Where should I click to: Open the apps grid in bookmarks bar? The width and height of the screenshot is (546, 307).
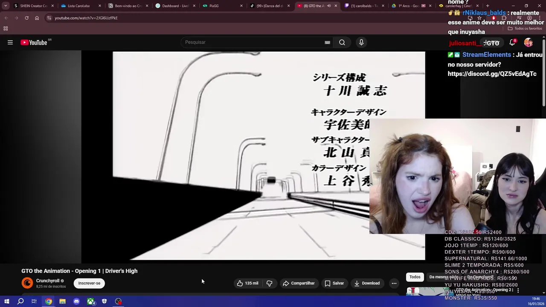6,29
